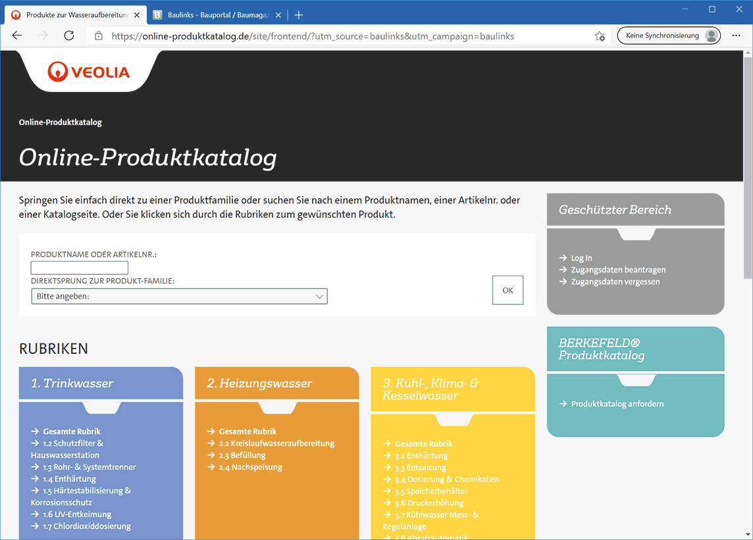Click the address bar URL
753x540 pixels.
pos(313,36)
